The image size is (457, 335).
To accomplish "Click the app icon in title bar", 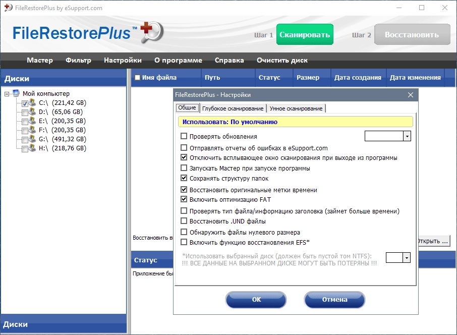I will 8,8.
